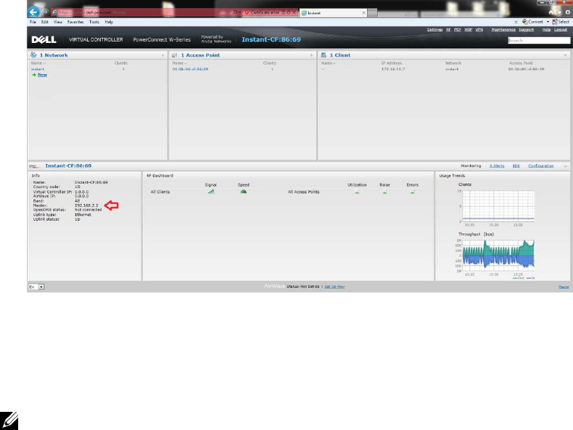Screen dimensions: 573x430
Task: Open the Edit menu
Action: [45, 22]
